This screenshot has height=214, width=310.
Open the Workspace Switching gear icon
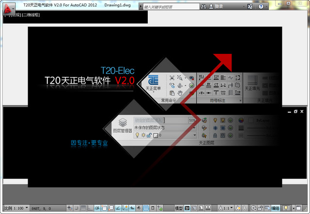pos(253,208)
